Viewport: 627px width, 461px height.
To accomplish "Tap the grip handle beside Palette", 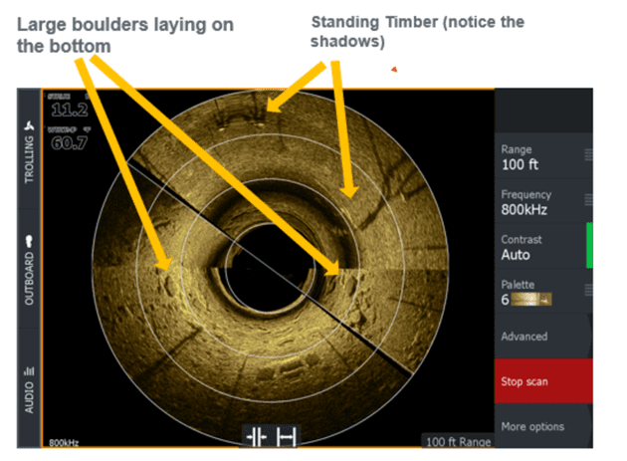I will click(588, 290).
